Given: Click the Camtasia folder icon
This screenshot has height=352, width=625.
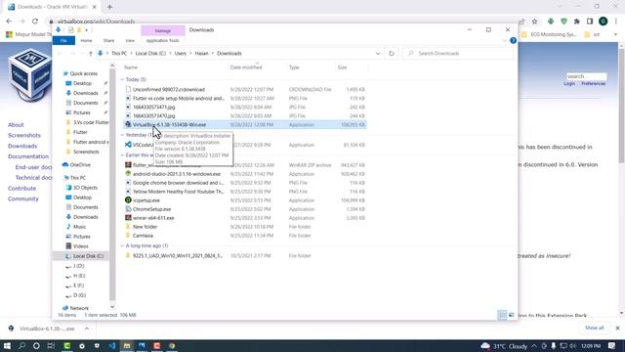Looking at the screenshot, I should [x=128, y=235].
